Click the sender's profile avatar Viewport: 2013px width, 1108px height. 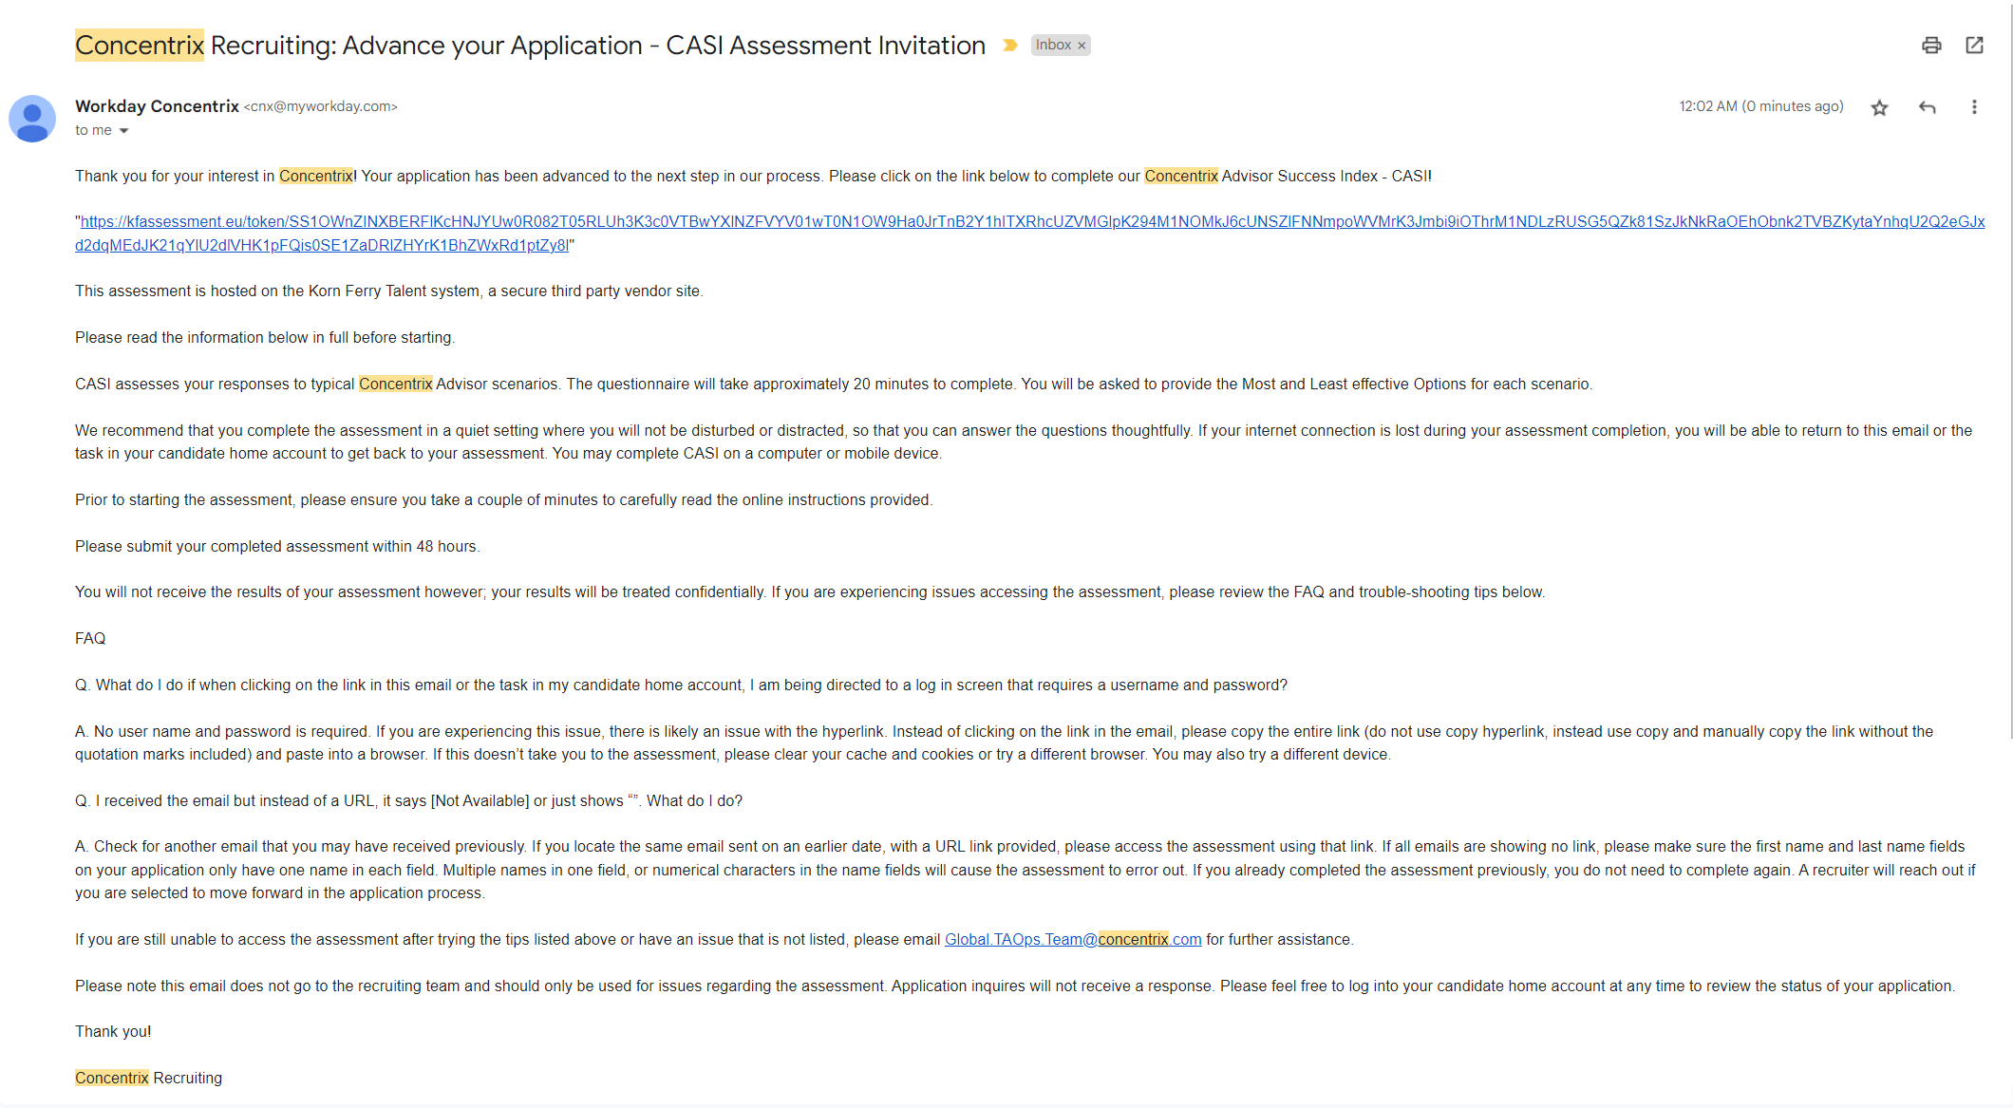32,119
